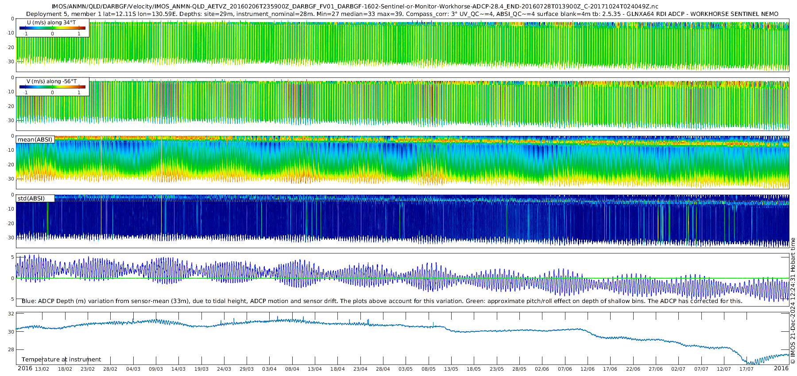Click the '23/02' date tick label
The width and height of the screenshot is (797, 376).
coord(88,369)
